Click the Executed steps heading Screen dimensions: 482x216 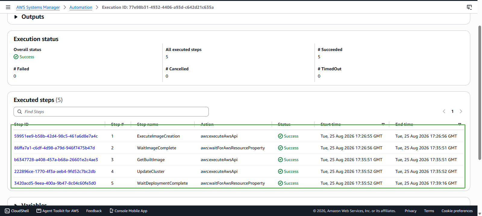tap(38, 100)
